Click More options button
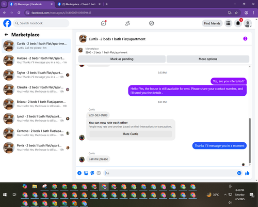The height and width of the screenshot is (207, 258). 208,59
